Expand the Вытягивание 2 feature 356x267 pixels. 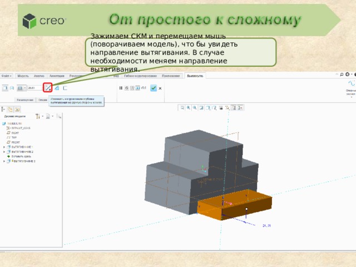pos(4,152)
